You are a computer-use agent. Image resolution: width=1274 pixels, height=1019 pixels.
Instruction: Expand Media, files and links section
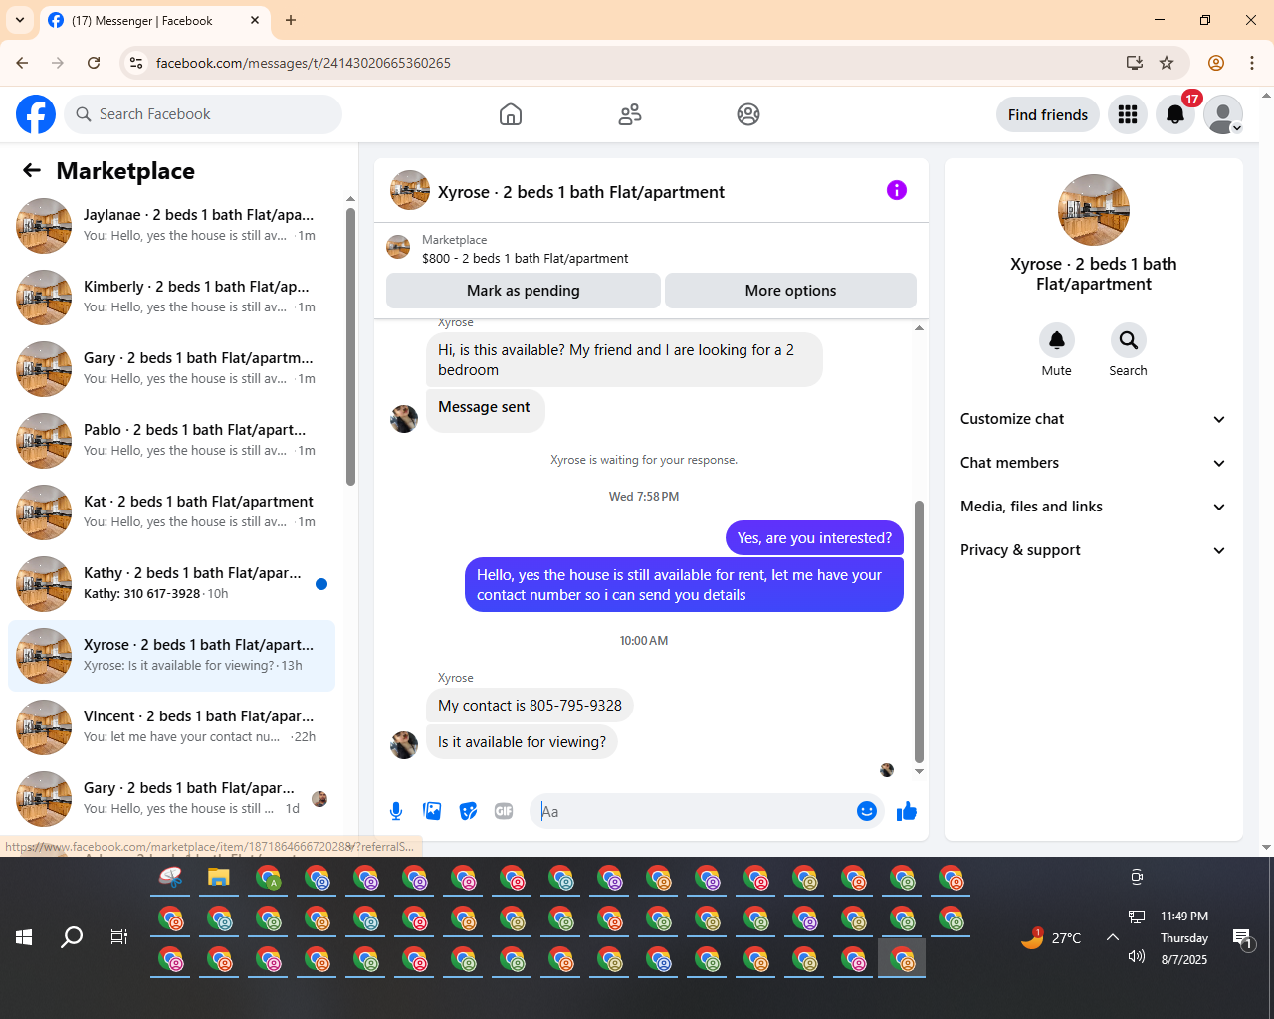1093,507
